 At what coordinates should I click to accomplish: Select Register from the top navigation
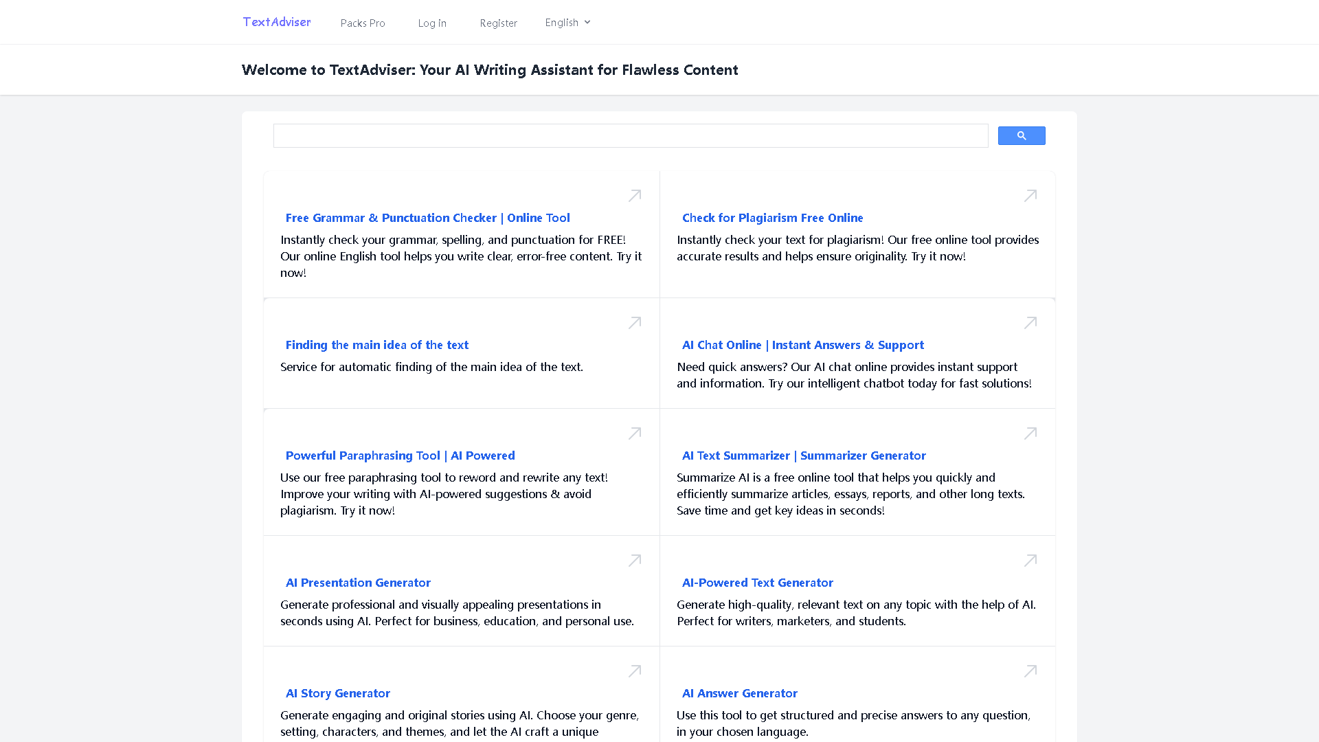[498, 23]
